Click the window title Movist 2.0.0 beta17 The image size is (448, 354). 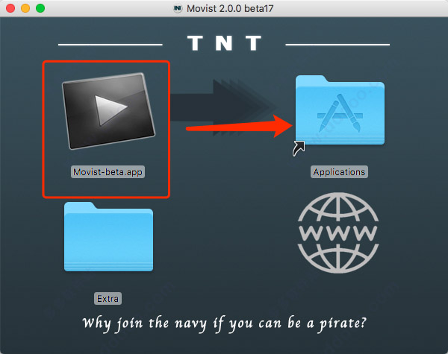tap(230, 8)
